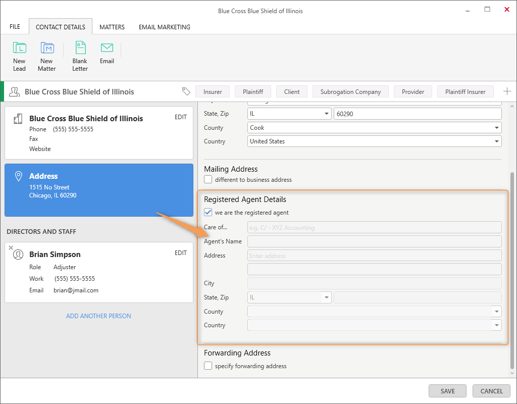Click the SAVE button

point(447,391)
